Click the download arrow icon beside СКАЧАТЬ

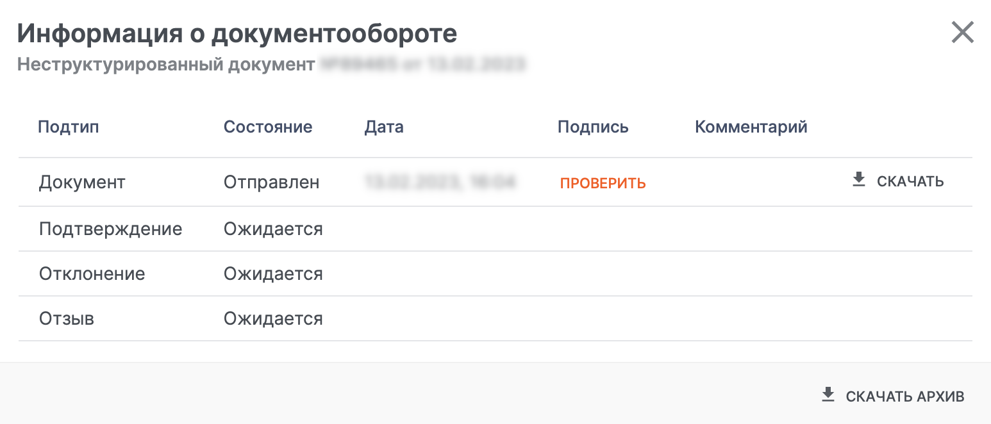coord(858,181)
